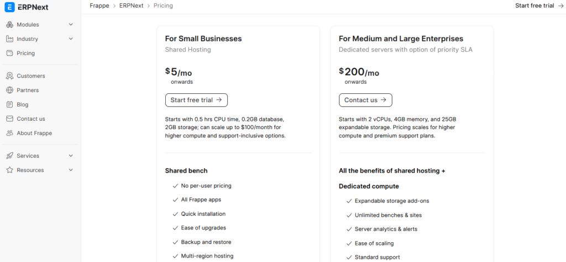Open ERPNext breadcrumb link

[x=131, y=6]
